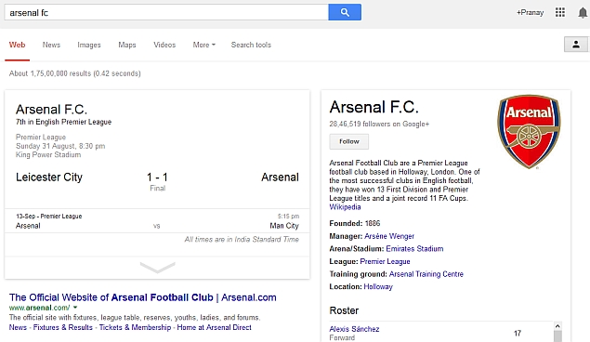This screenshot has height=342, width=590.
Task: Click the blue search magnifier button
Action: 345,12
